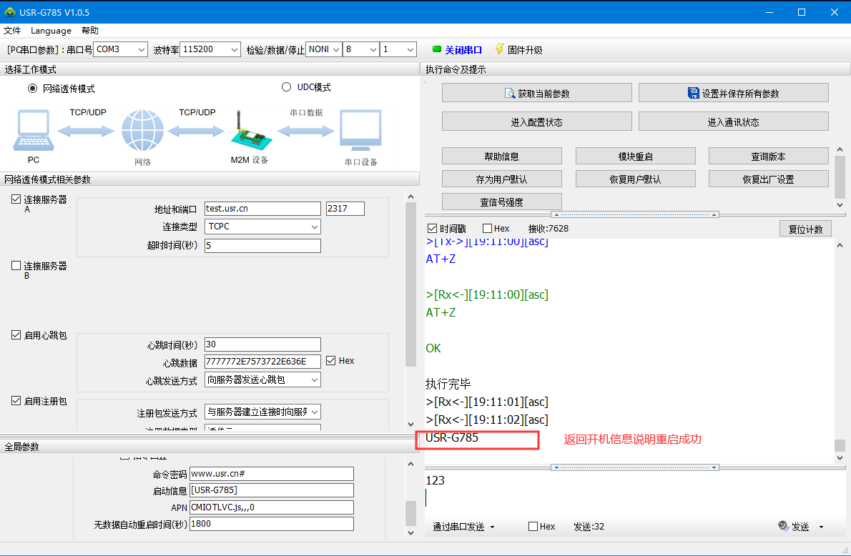This screenshot has width=851, height=556.
Task: Click the green close serial port indicator
Action: (x=436, y=50)
